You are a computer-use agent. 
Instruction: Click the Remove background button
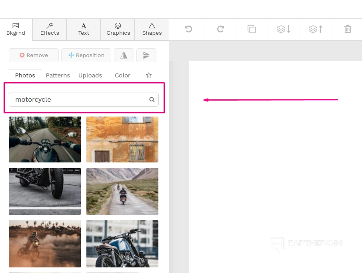34,55
